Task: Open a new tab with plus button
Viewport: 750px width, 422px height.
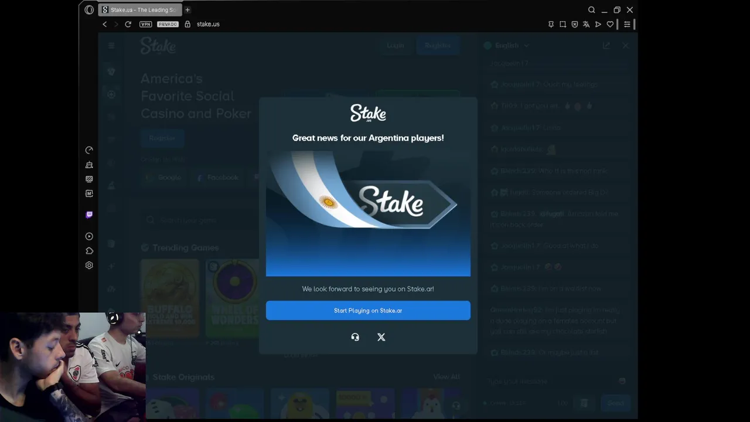Action: (187, 10)
